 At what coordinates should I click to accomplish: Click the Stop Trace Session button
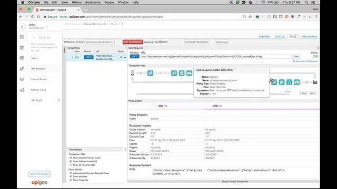pyautogui.click(x=133, y=42)
